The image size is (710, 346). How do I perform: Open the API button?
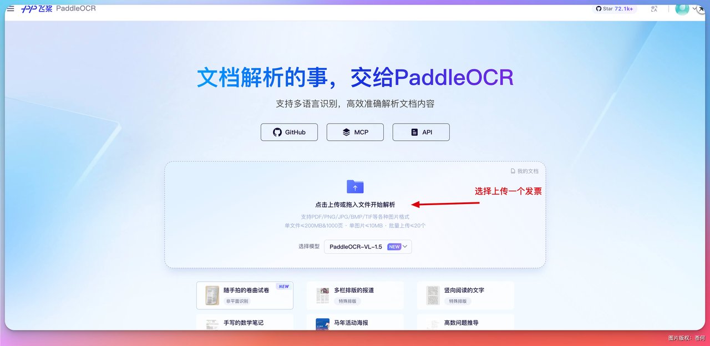click(x=421, y=132)
